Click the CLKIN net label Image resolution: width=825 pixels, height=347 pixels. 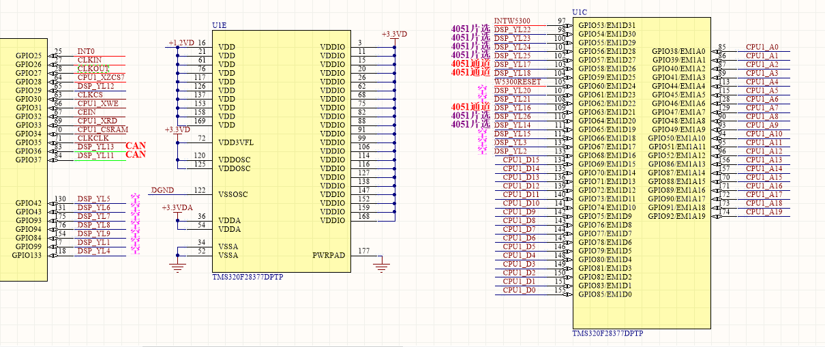click(x=89, y=61)
